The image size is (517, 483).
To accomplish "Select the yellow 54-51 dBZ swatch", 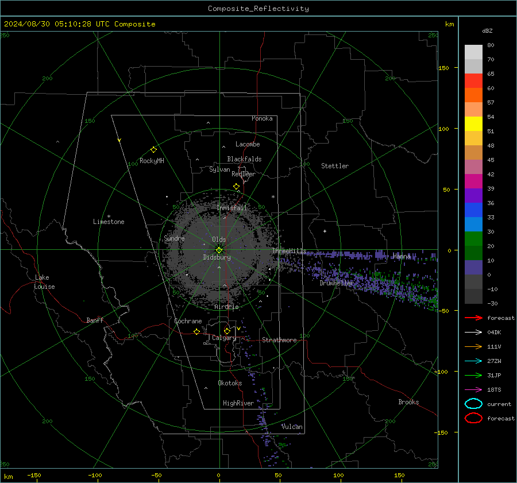I will point(473,124).
